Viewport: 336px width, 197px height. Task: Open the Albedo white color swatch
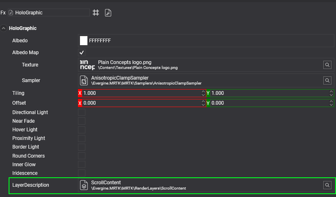coord(84,41)
